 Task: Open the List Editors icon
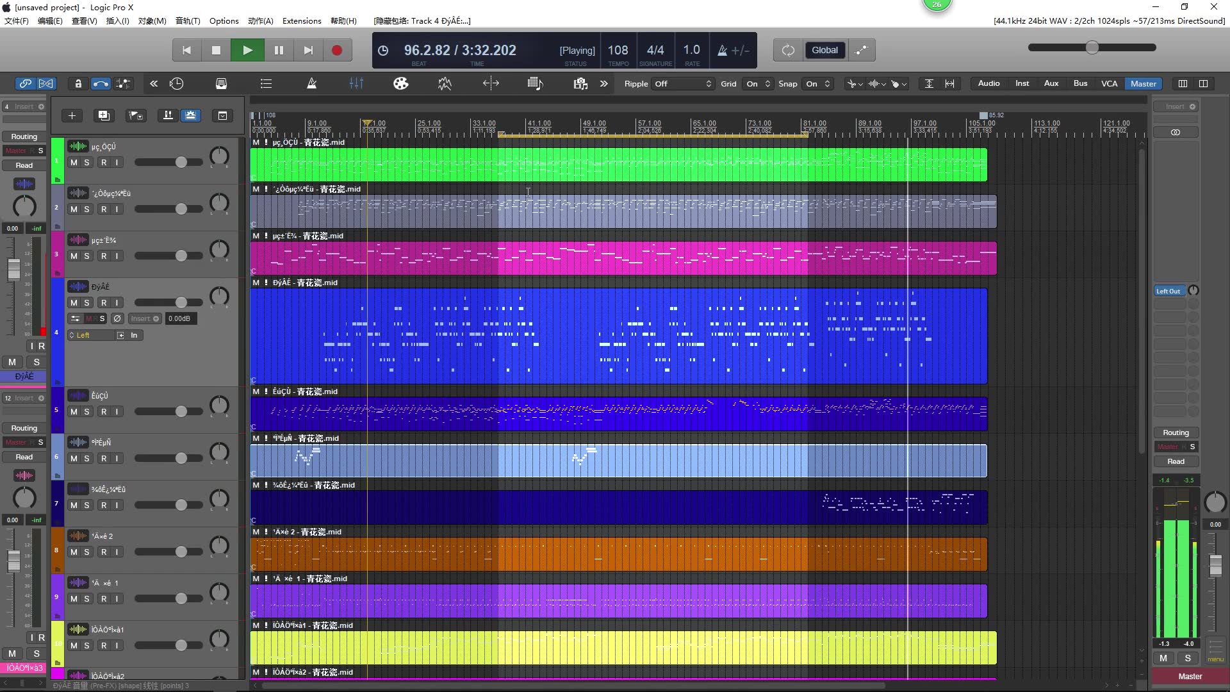coord(265,83)
